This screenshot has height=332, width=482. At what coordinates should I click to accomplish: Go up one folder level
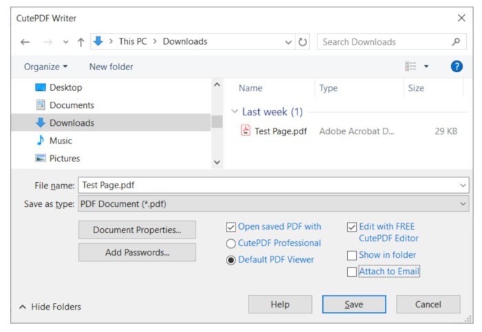click(x=81, y=42)
